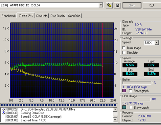Tick Show graph under CPU Usage
This screenshot has width=161, height=125.
pos(130,107)
